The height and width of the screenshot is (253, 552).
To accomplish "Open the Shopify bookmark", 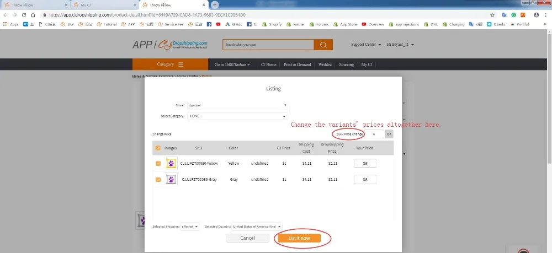I will point(272,24).
